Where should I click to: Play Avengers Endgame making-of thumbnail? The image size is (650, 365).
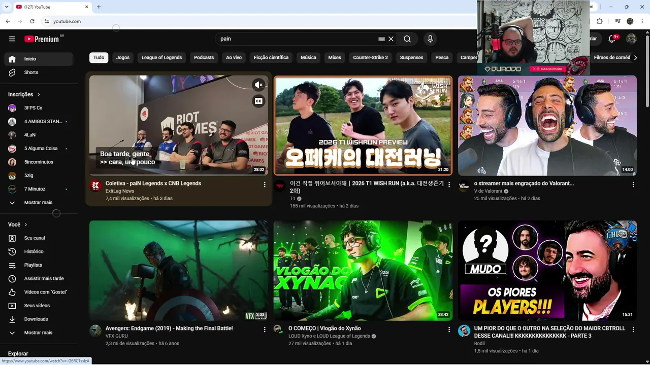click(x=179, y=270)
